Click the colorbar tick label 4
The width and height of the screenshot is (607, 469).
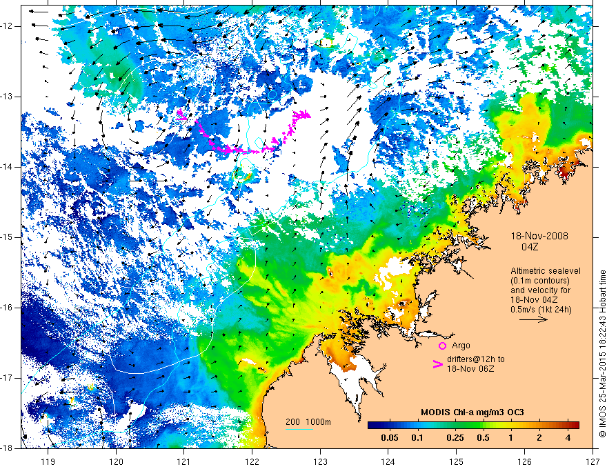pos(568,438)
